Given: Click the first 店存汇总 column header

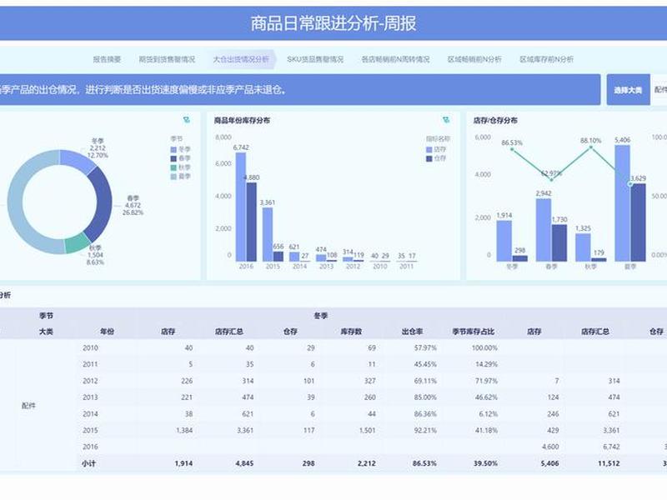Looking at the screenshot, I should point(228,331).
